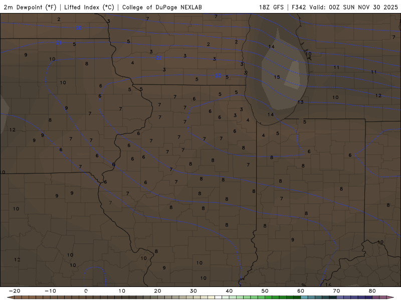Click the "-20" label on the color scale
The width and height of the screenshot is (401, 300).
pyautogui.click(x=15, y=291)
